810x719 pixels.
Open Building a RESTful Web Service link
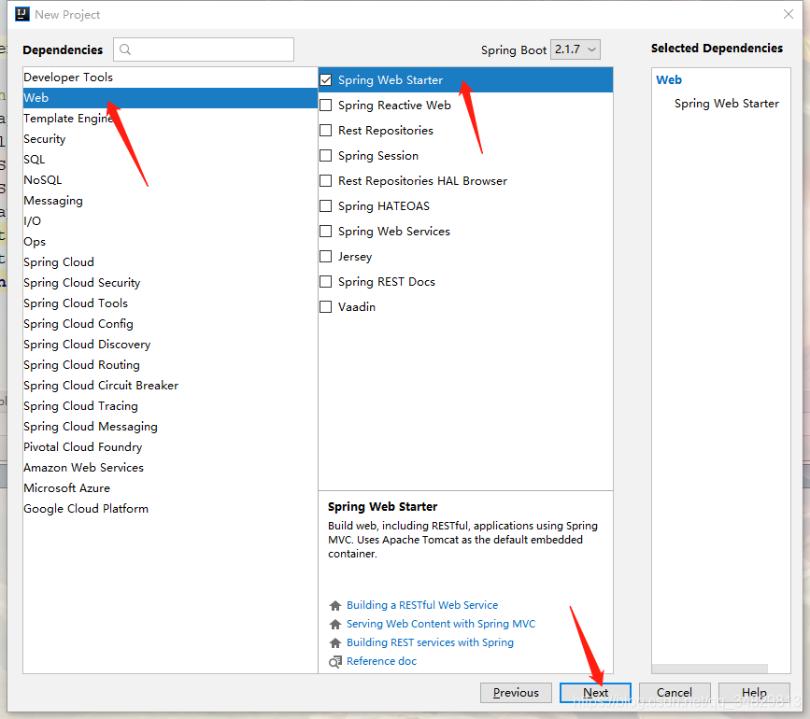(x=422, y=605)
